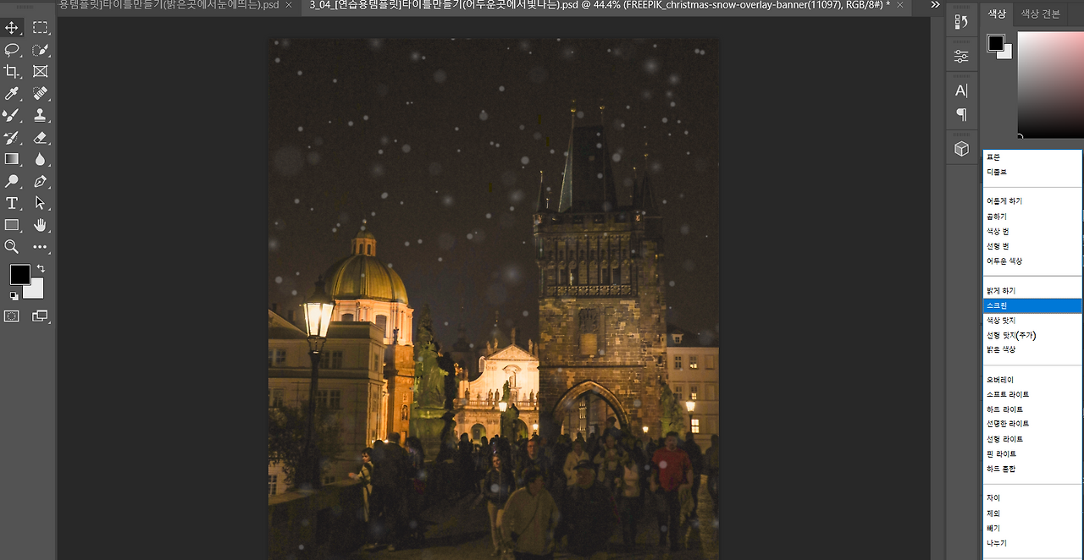The width and height of the screenshot is (1084, 560).
Task: Select the Eraser tool
Action: [x=40, y=137]
